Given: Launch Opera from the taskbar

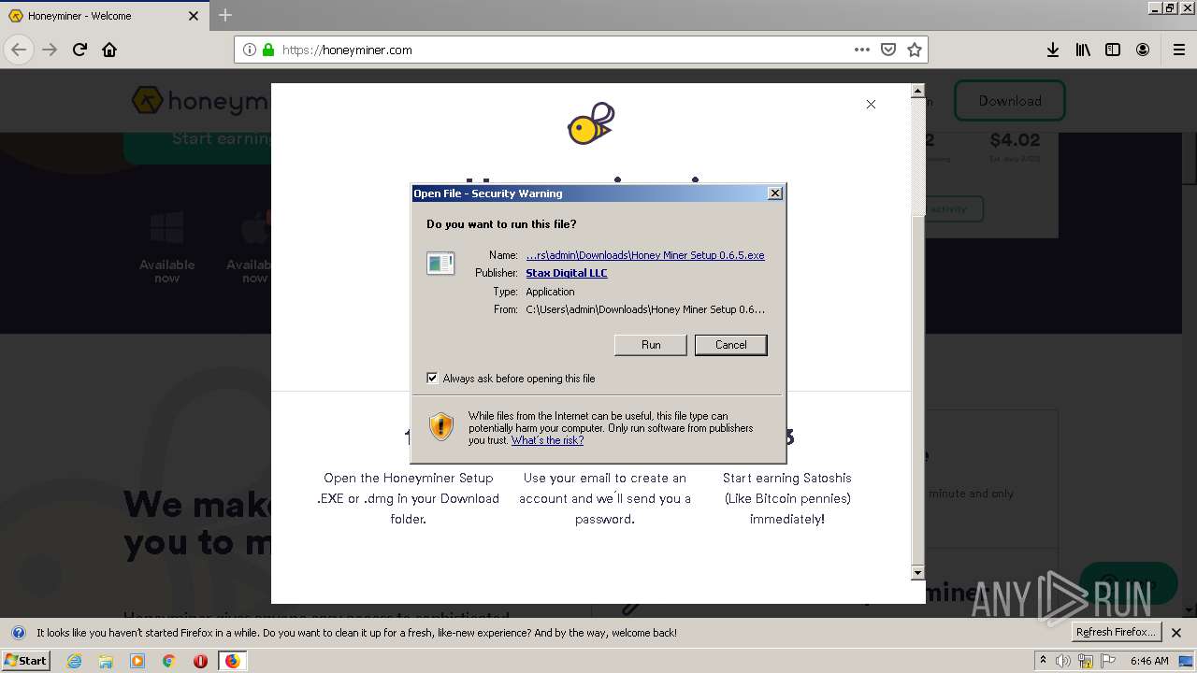Looking at the screenshot, I should coord(200,661).
